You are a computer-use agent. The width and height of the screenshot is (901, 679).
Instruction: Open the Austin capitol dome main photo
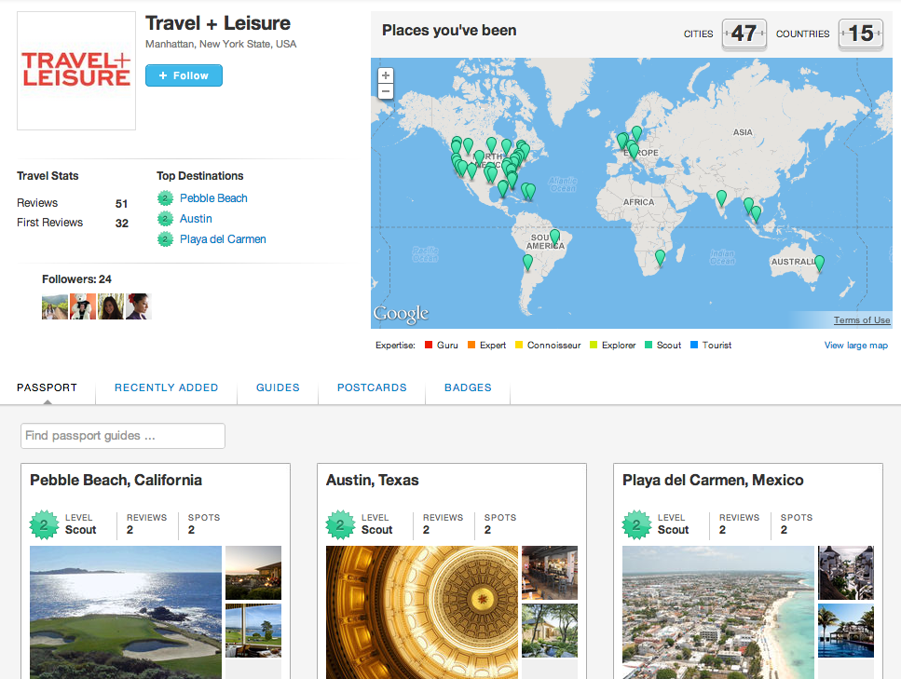[x=422, y=612]
